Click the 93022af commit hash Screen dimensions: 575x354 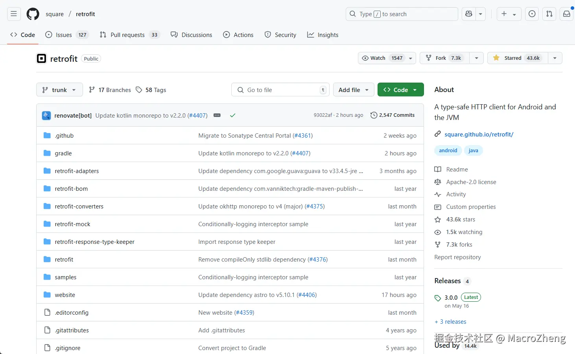(x=323, y=115)
